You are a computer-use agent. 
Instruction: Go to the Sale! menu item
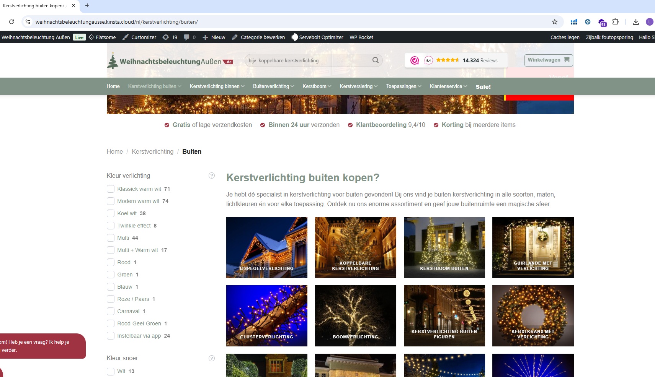click(483, 87)
